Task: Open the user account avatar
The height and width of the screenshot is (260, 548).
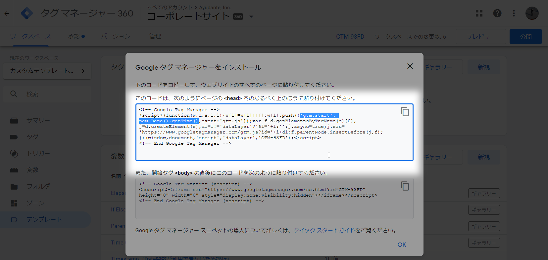Action: (x=532, y=13)
